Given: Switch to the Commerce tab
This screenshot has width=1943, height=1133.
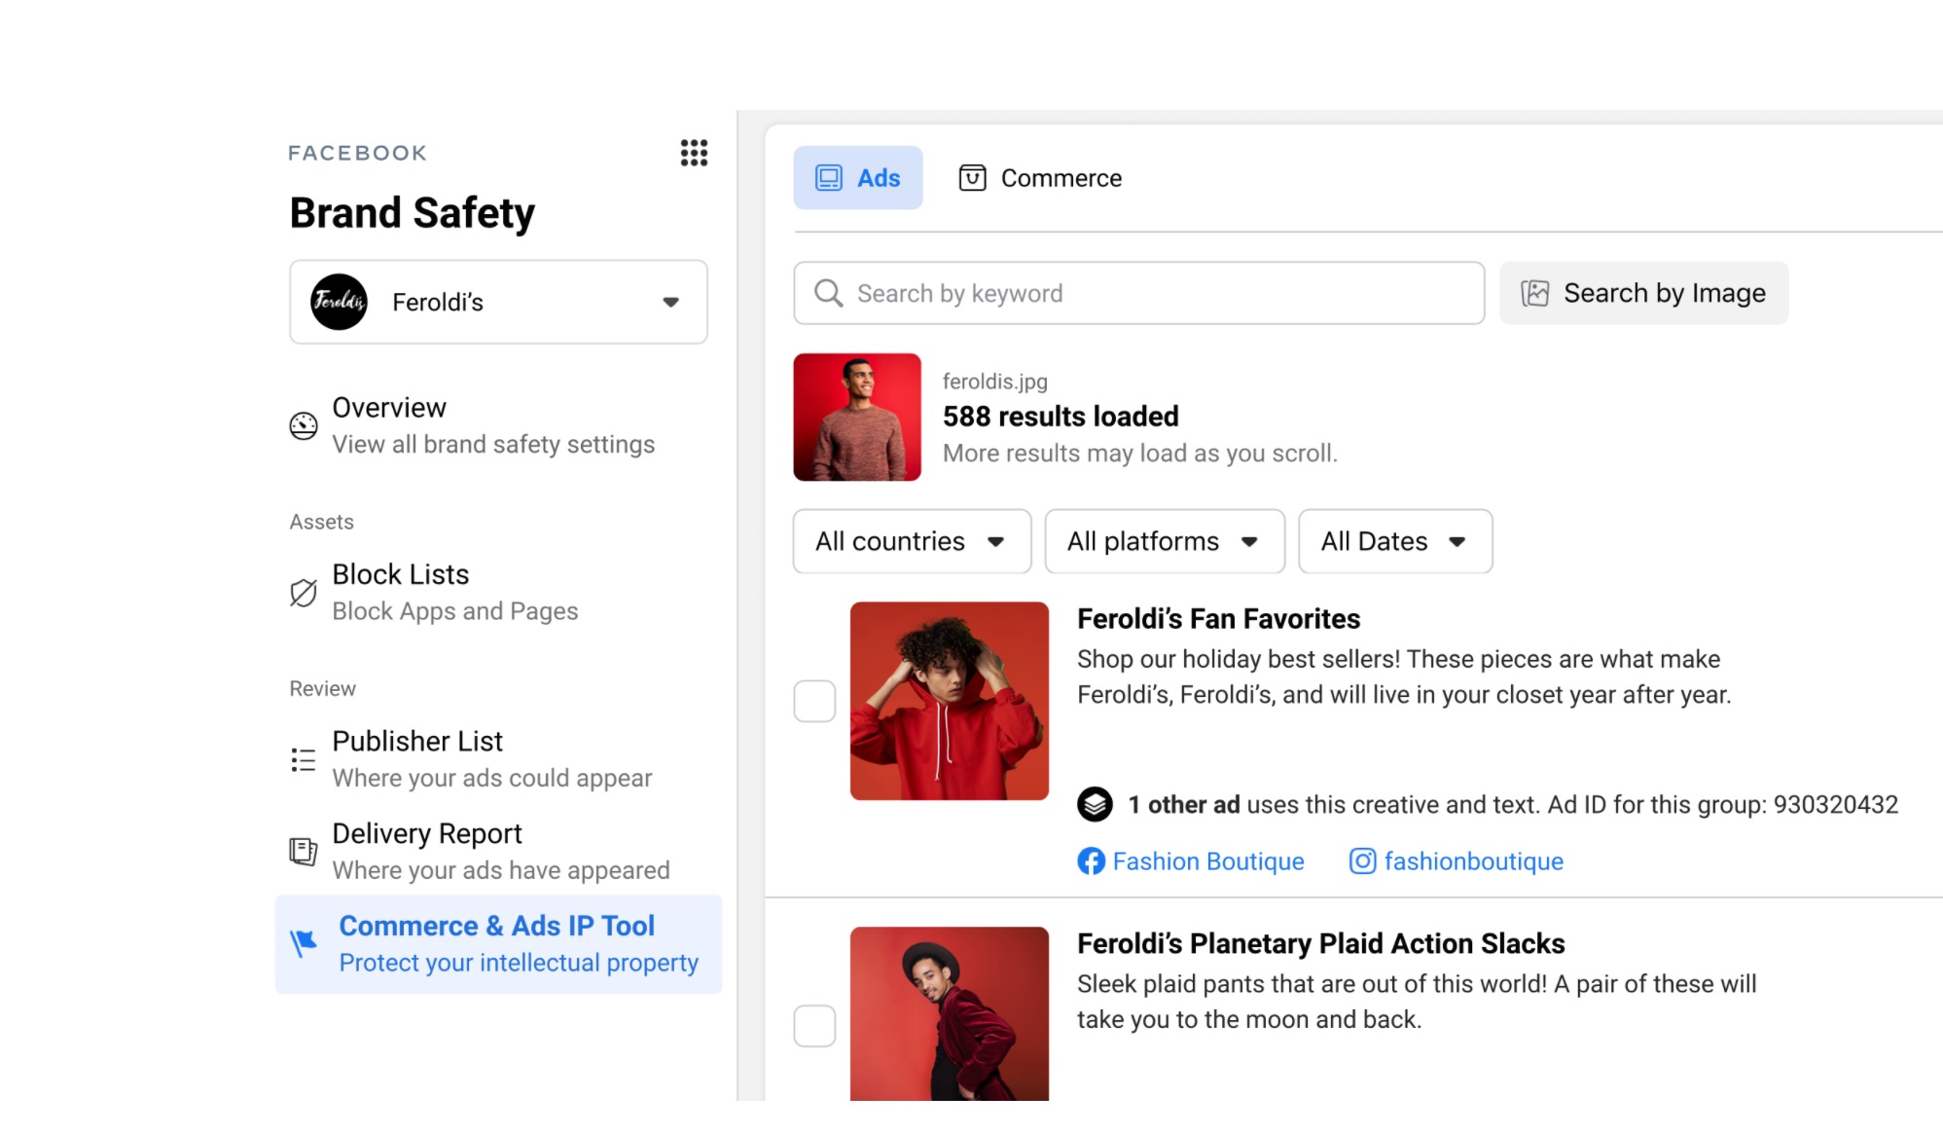Looking at the screenshot, I should coord(1040,178).
